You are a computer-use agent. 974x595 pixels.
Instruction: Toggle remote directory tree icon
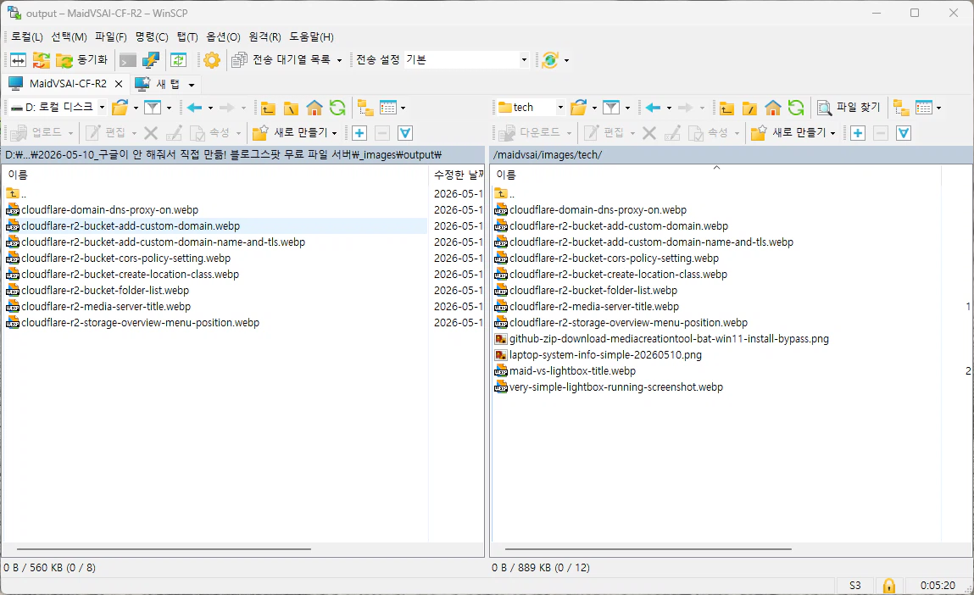pos(901,108)
